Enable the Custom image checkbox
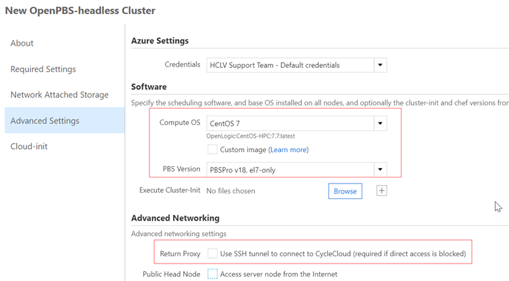This screenshot has height=281, width=509. [213, 149]
